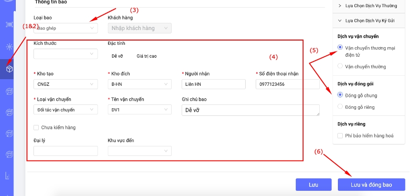Toggle the Giá trị cao attribute tag
The image size is (412, 196).
146,56
